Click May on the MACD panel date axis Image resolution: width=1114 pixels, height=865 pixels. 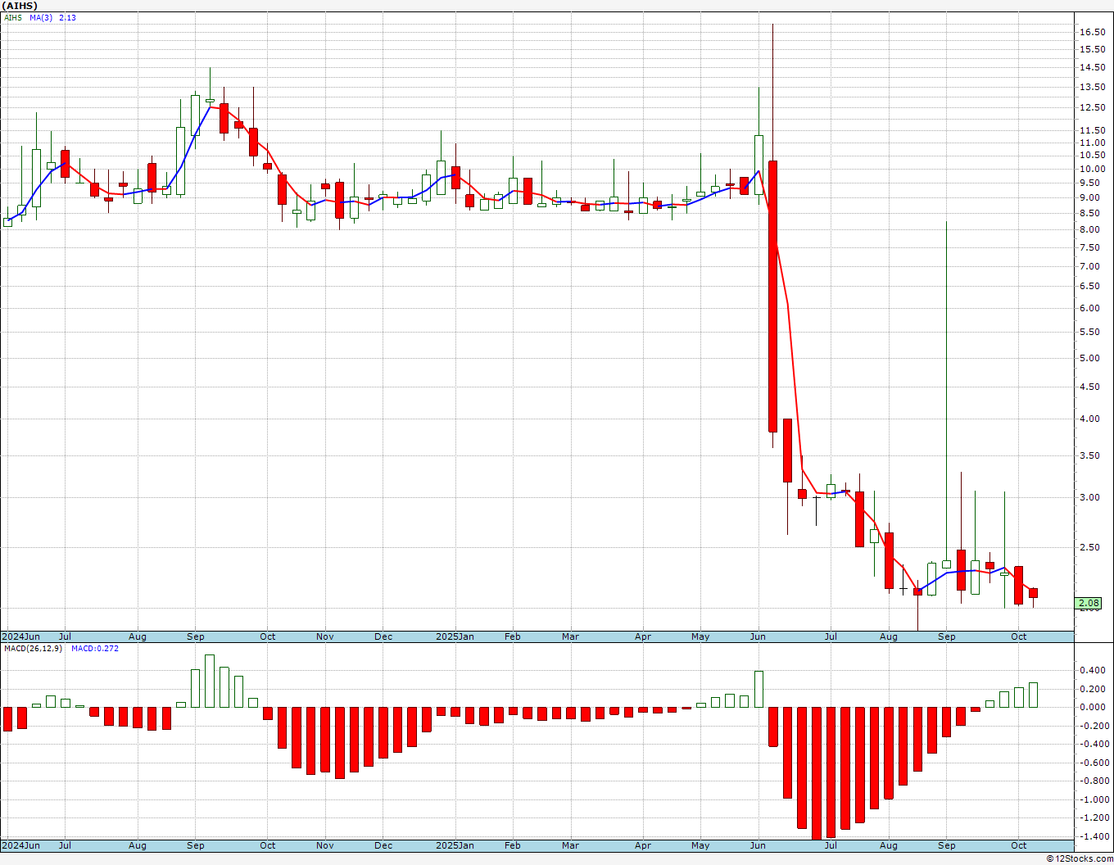coord(700,845)
